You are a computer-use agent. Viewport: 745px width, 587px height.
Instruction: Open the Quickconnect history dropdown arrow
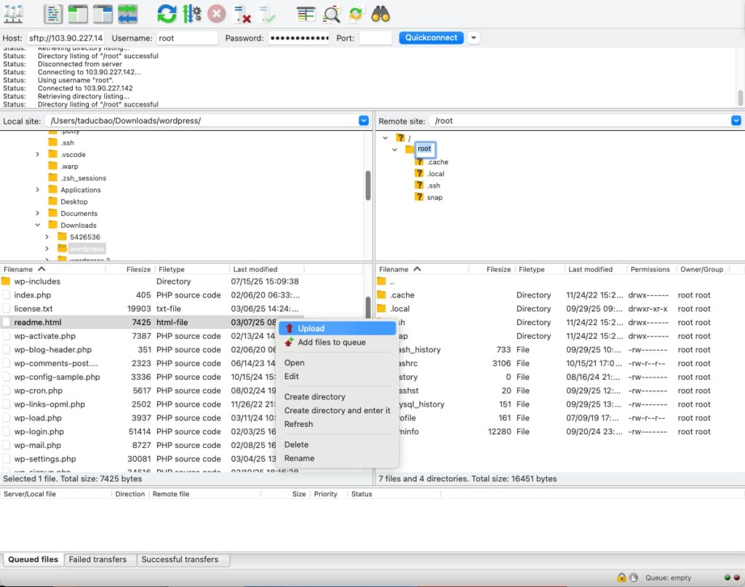(x=474, y=37)
